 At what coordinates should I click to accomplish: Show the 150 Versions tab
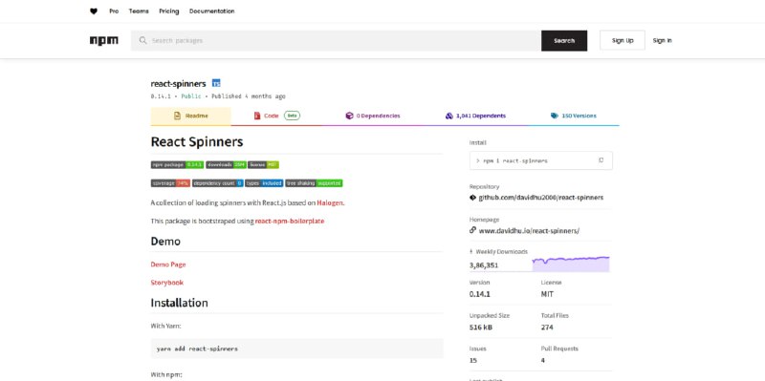click(x=573, y=116)
